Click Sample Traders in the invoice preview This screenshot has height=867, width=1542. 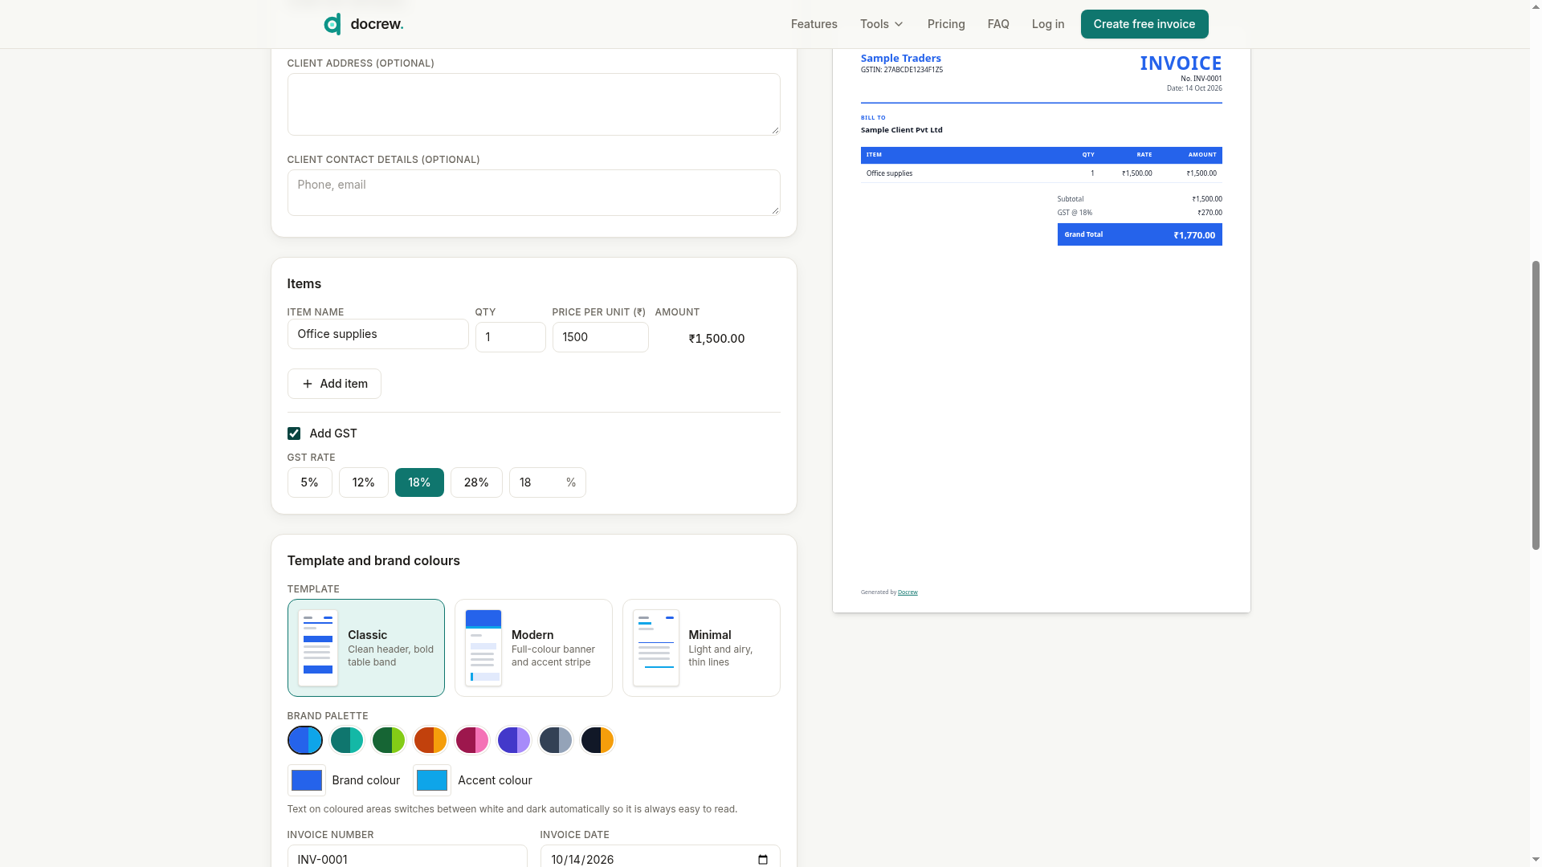[x=900, y=58]
